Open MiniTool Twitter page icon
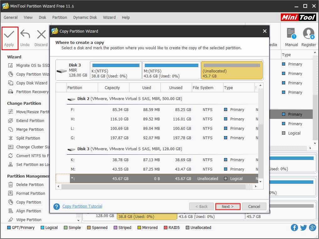Image resolution: width=319 pixels, height=239 pixels. 303,227
